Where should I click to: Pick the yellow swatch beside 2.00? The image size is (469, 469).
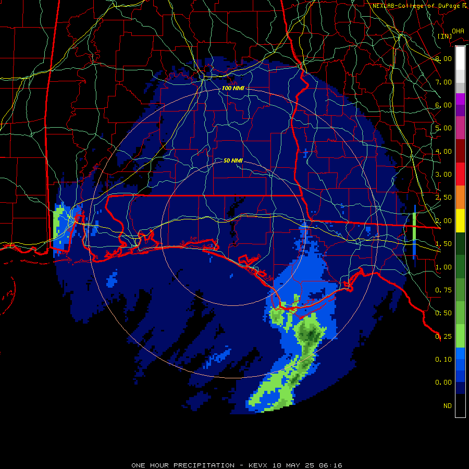tap(460, 220)
